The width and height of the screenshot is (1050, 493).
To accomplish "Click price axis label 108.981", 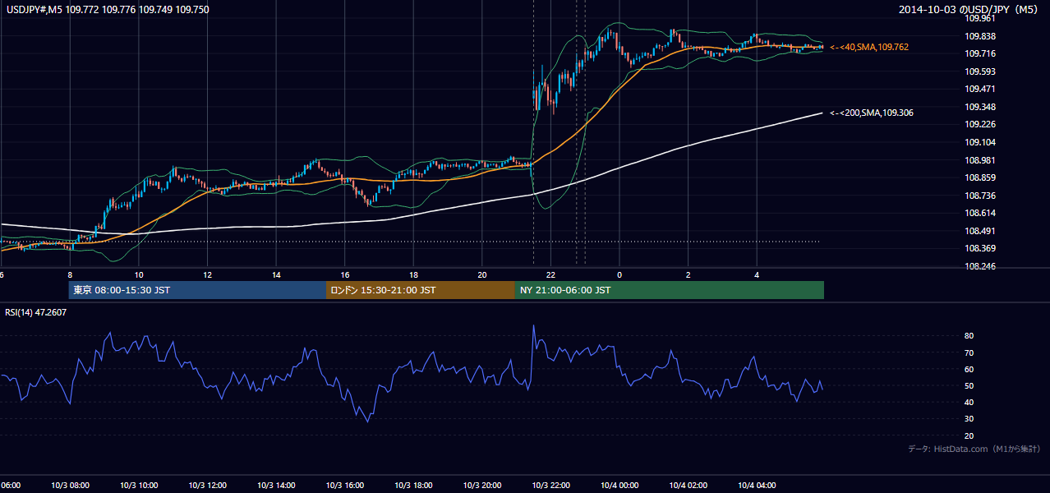I will [979, 160].
